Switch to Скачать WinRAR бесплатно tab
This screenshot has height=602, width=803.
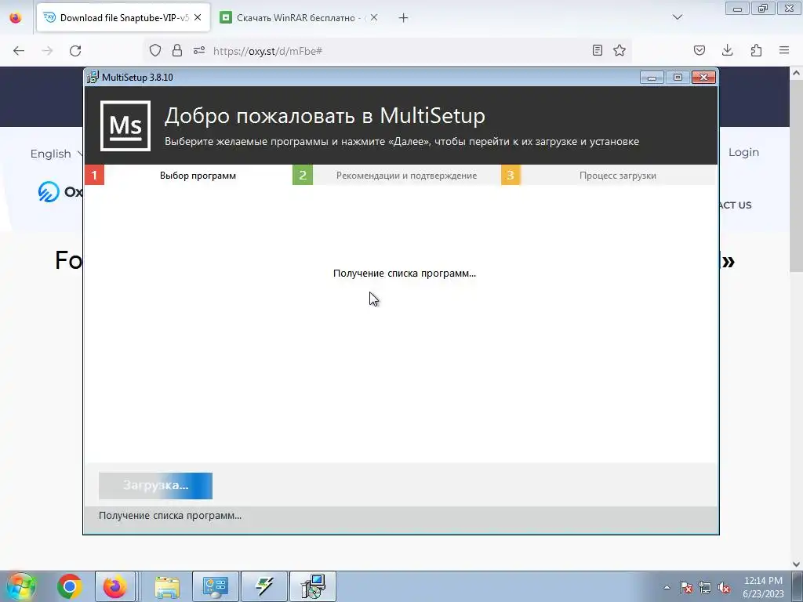click(x=300, y=18)
